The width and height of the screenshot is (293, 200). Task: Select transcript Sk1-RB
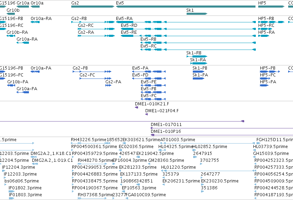pyautogui.click(x=197, y=56)
